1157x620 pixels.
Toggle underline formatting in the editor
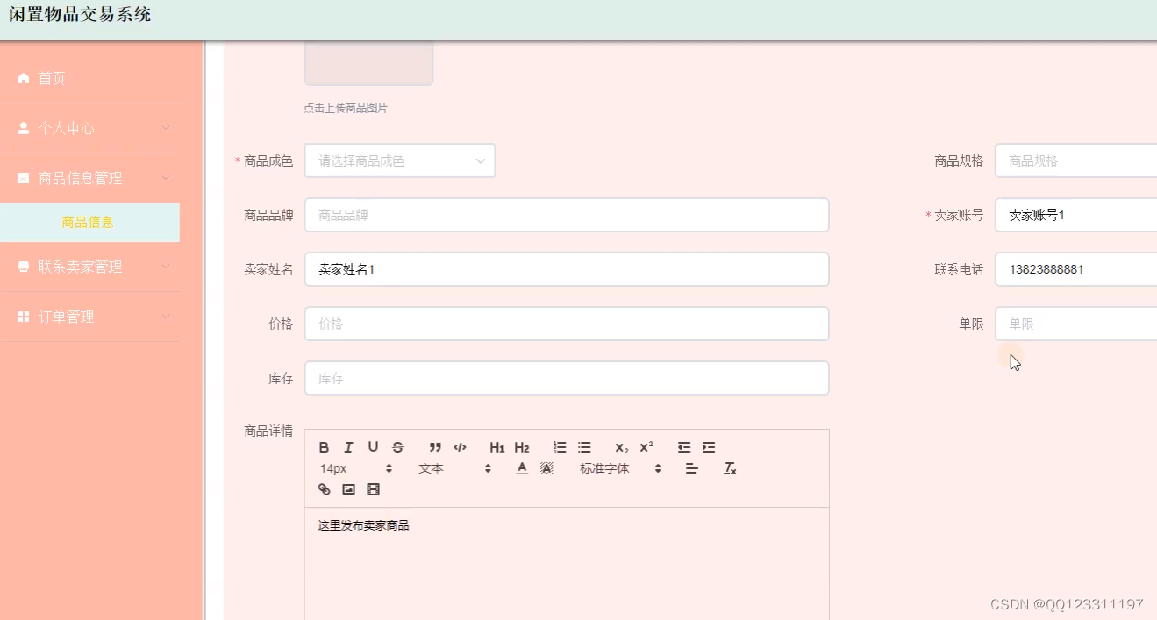pos(373,447)
